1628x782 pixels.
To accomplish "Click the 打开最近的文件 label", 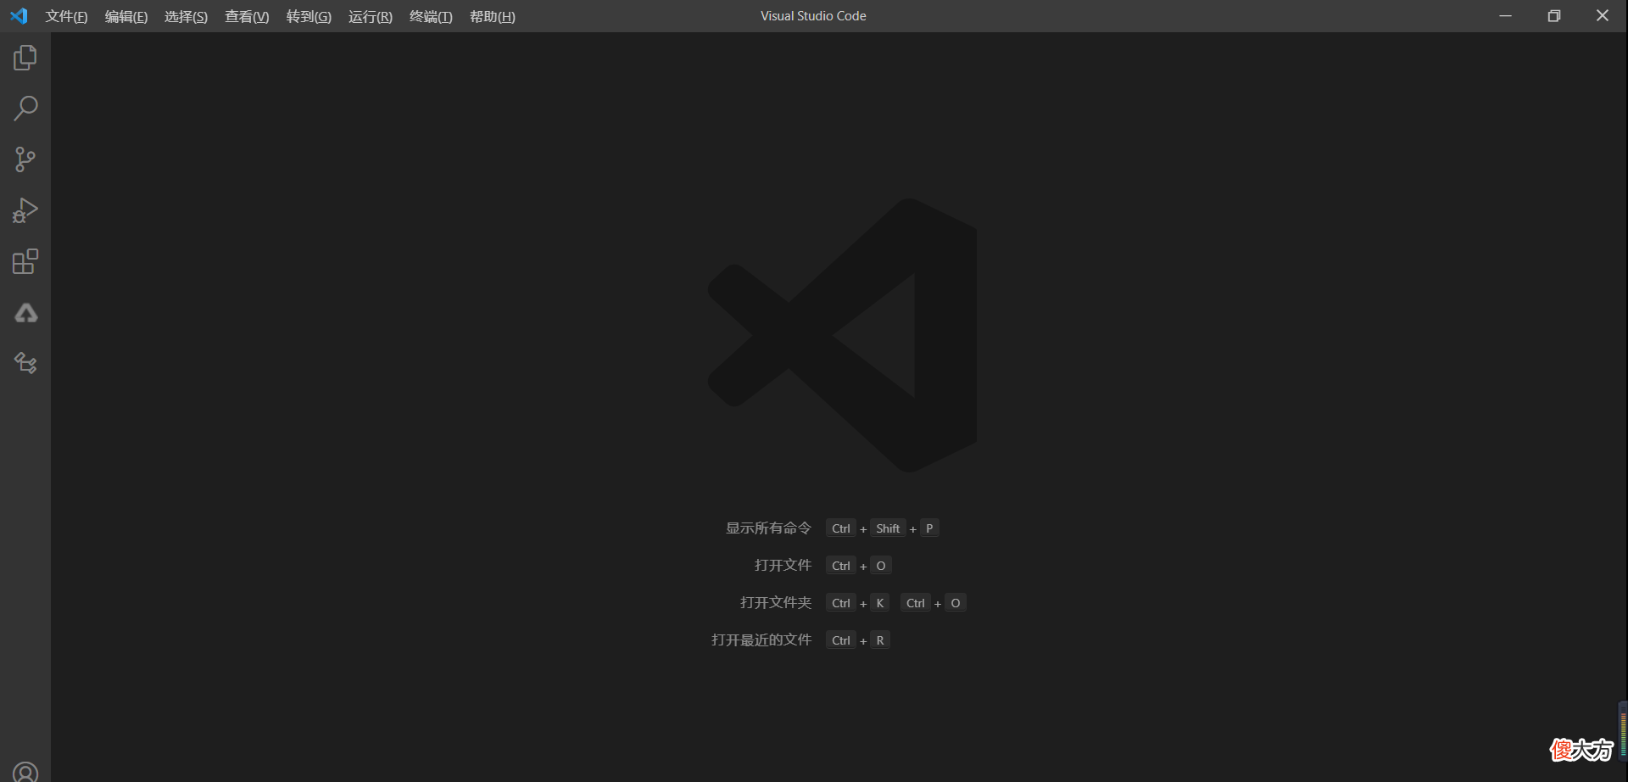I will [761, 640].
